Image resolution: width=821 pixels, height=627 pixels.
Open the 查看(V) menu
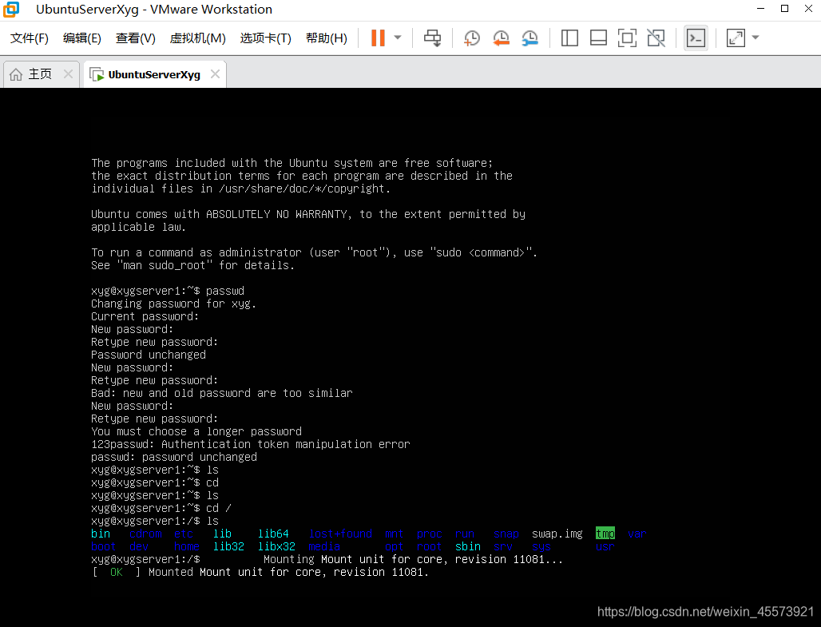point(135,38)
